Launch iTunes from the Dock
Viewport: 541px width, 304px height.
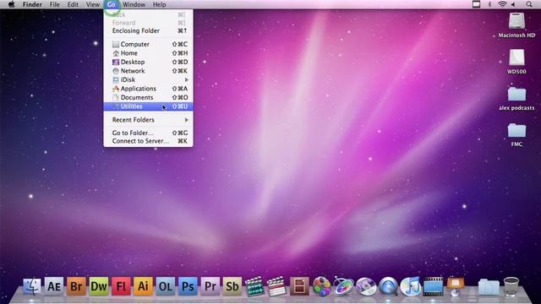(x=411, y=286)
